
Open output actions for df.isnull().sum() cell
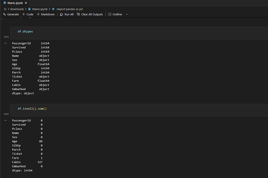[6, 120]
